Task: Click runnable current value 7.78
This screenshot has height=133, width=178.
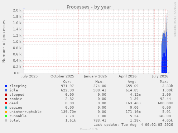Action: point(69,116)
